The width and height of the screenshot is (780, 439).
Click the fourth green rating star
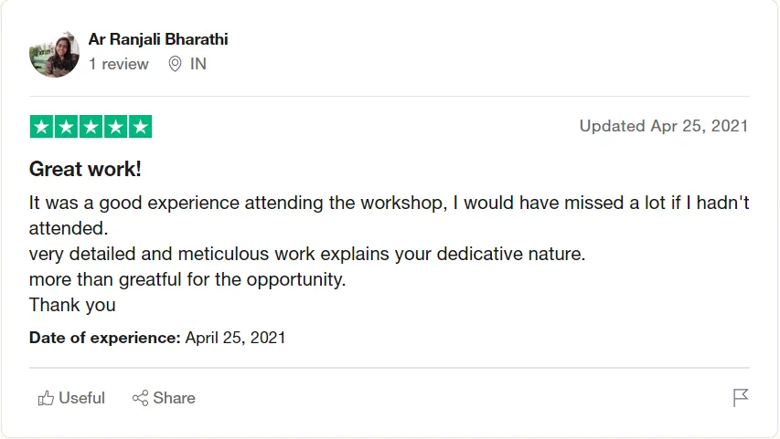pyautogui.click(x=115, y=127)
